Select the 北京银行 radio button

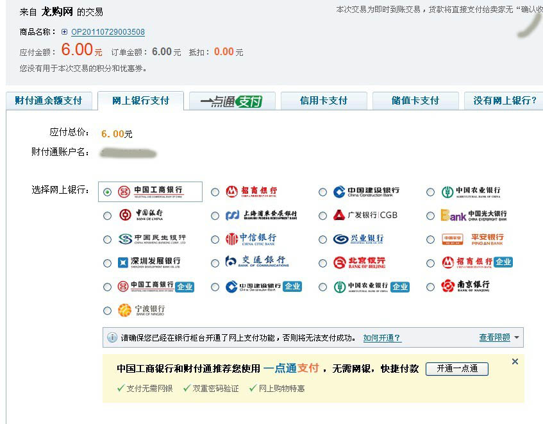[x=322, y=263]
